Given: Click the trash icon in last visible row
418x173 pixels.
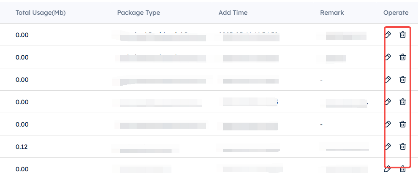Looking at the screenshot, I should 402,169.
